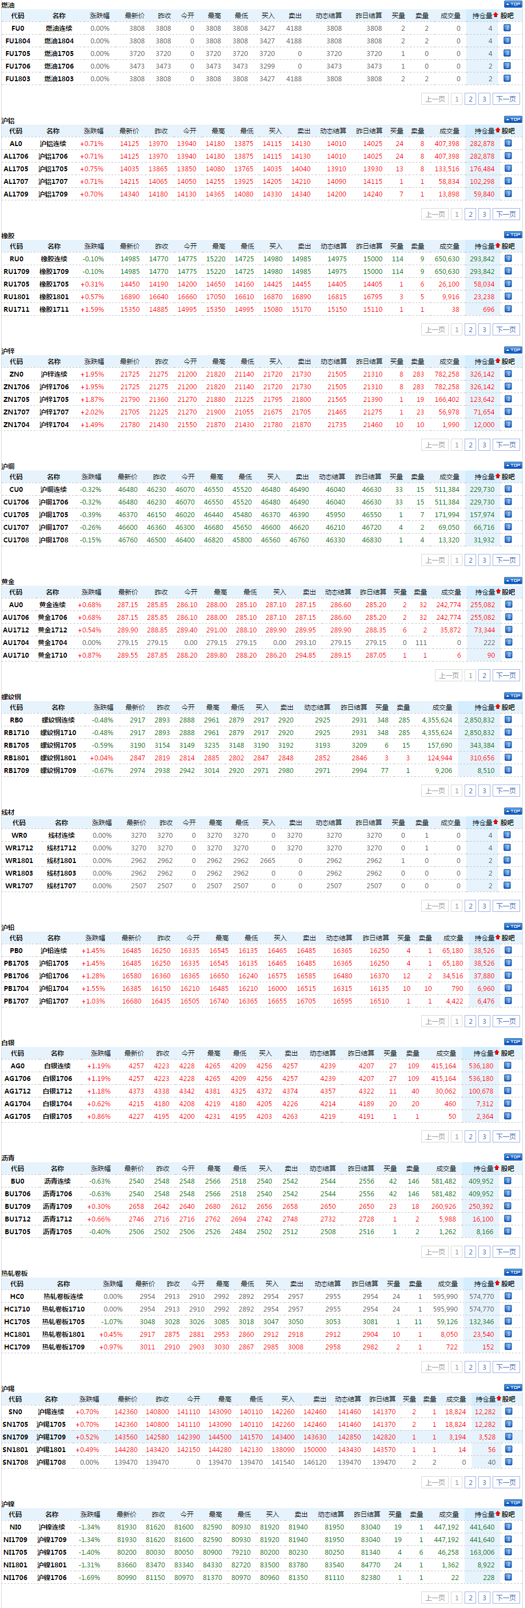Open the PB1704 contract code link
The image size is (525, 1608).
[16, 988]
